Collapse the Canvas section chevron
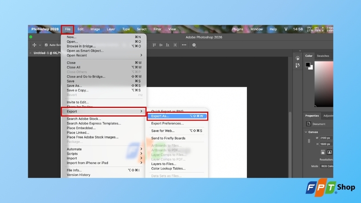This screenshot has height=203, width=361. click(x=306, y=132)
